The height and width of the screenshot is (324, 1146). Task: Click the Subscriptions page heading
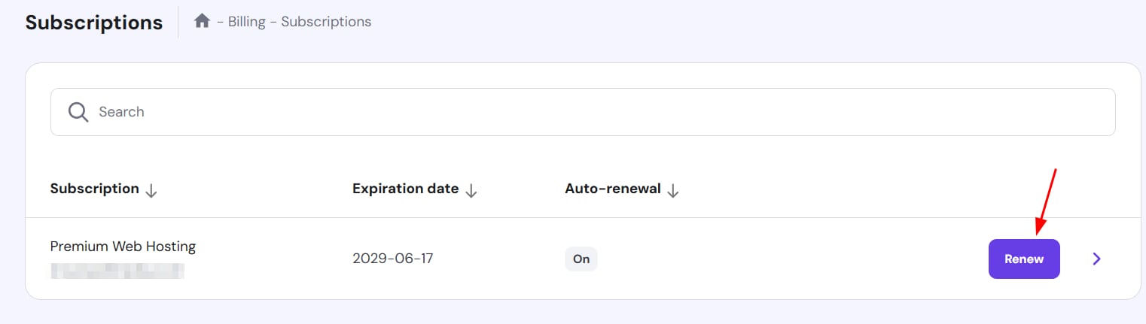point(94,23)
